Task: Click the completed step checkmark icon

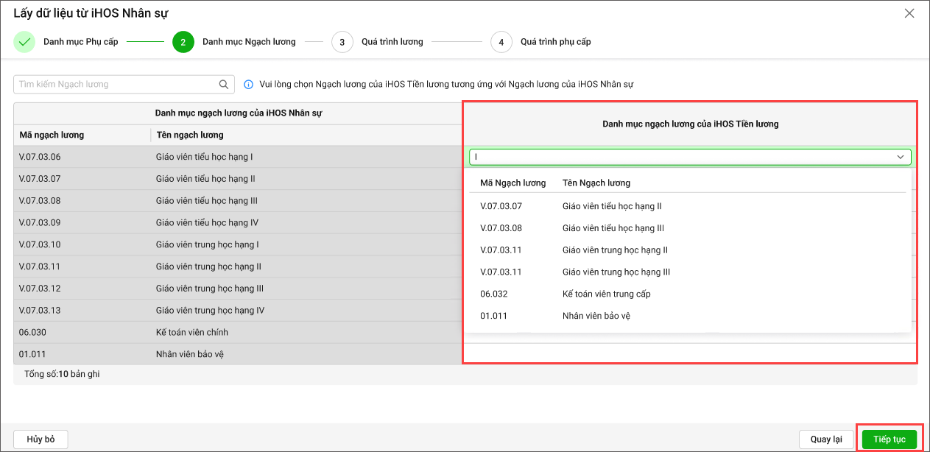Action: (x=24, y=42)
